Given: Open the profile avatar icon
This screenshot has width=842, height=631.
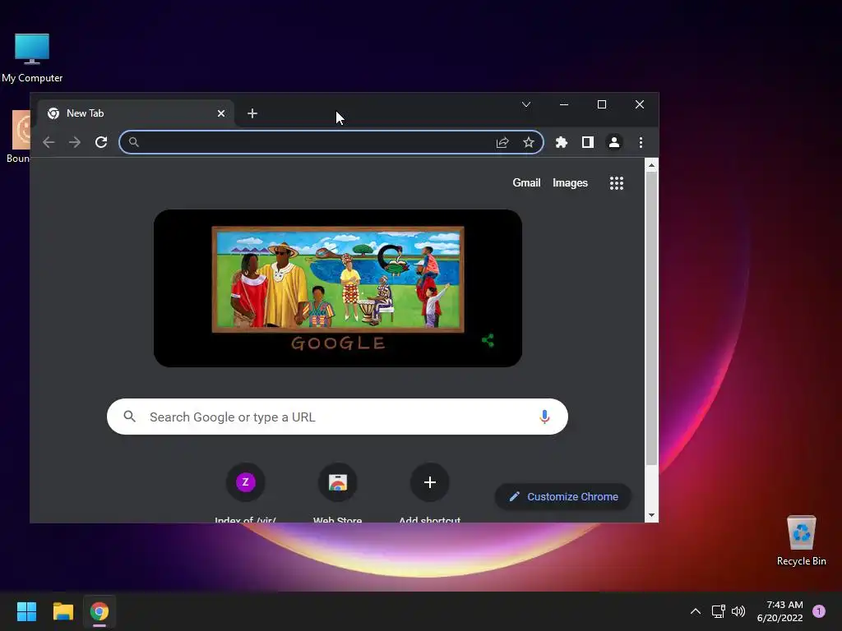Looking at the screenshot, I should [x=613, y=142].
